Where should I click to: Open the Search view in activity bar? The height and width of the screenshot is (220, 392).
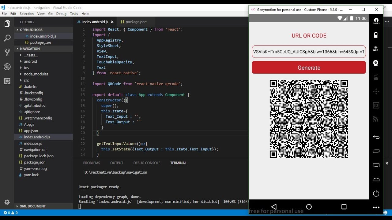[7, 38]
